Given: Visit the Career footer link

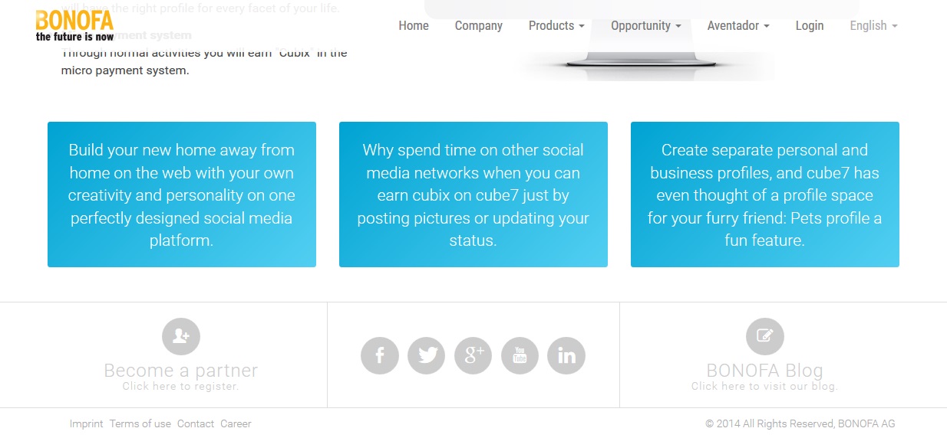Looking at the screenshot, I should (x=236, y=423).
